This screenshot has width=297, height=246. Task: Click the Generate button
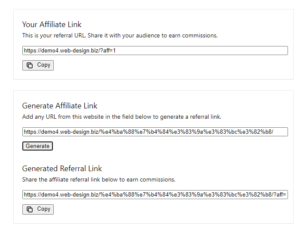tap(37, 146)
